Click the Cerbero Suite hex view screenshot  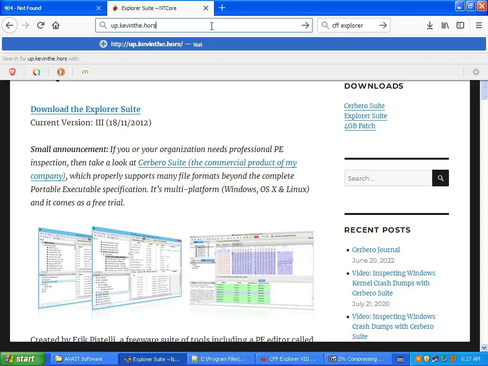pos(252,270)
